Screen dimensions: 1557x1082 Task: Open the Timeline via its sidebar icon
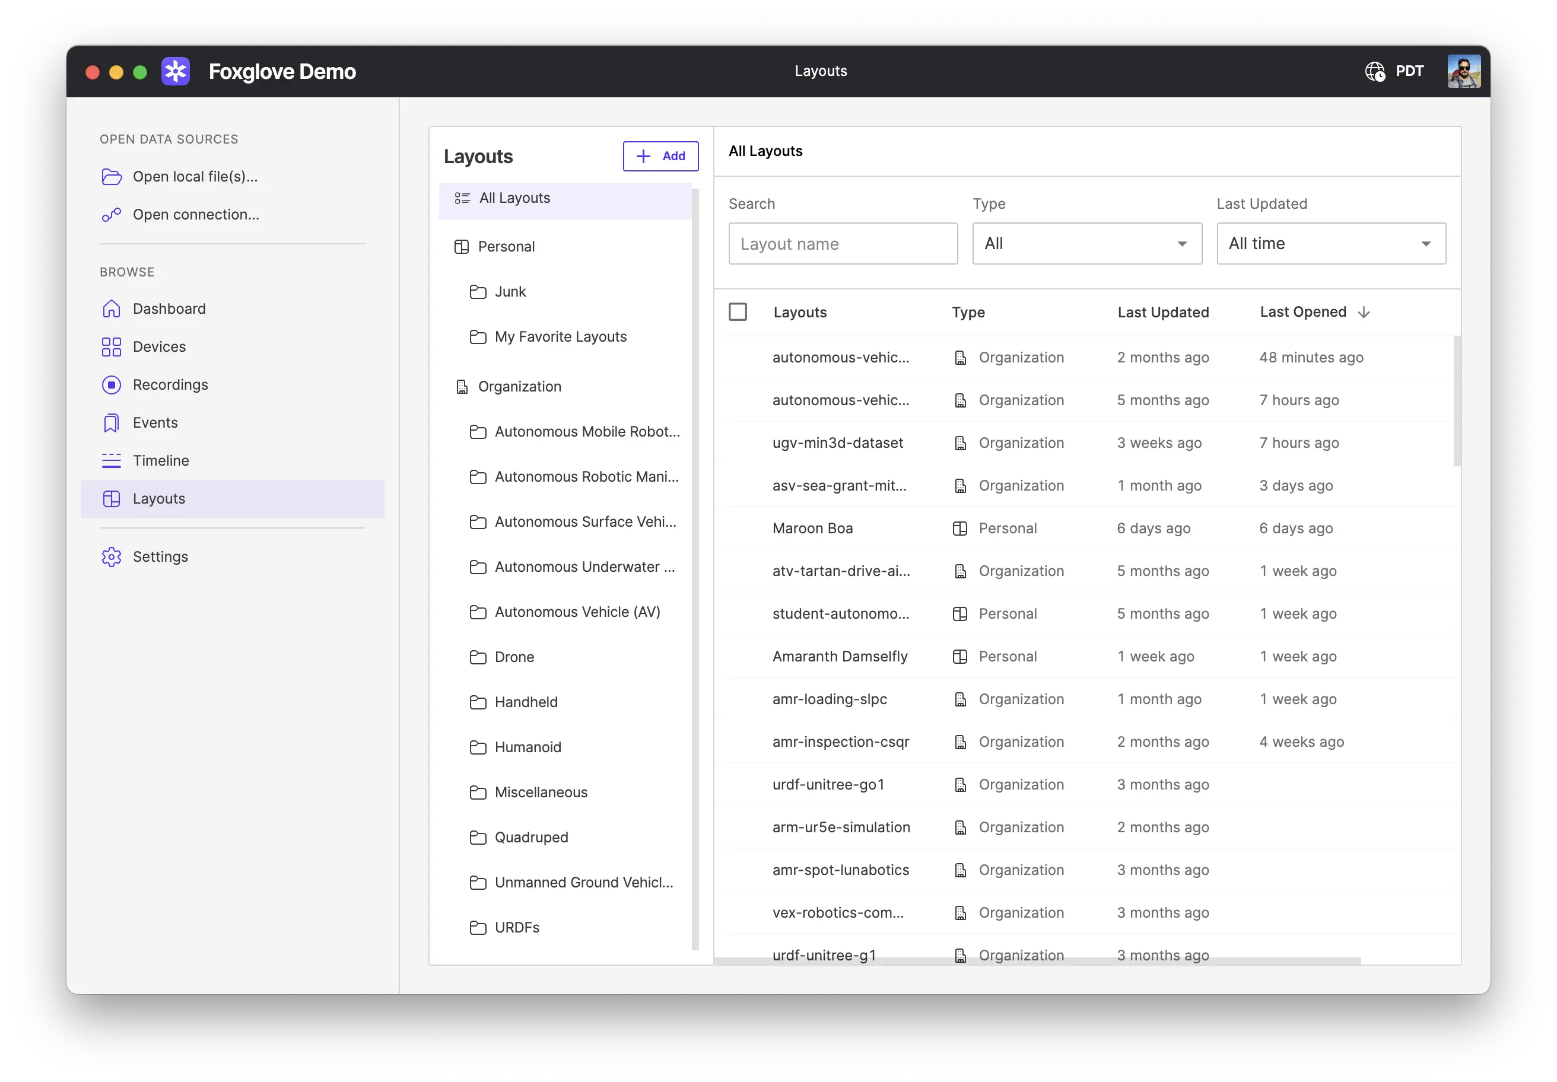(112, 460)
